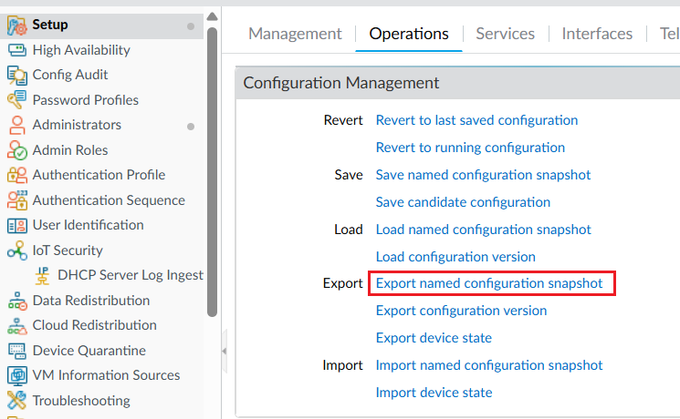Open the Interfaces tab
Screen dimensions: 680x419
597,34
